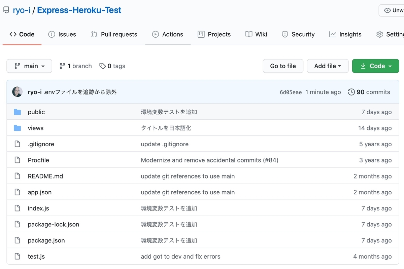Open the latest commit message .envファイルを追跡から除外
The image size is (404, 269).
(80, 92)
